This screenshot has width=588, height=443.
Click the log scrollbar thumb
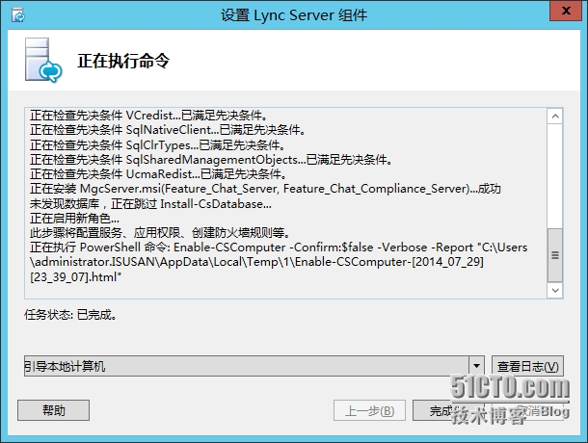pyautogui.click(x=555, y=255)
